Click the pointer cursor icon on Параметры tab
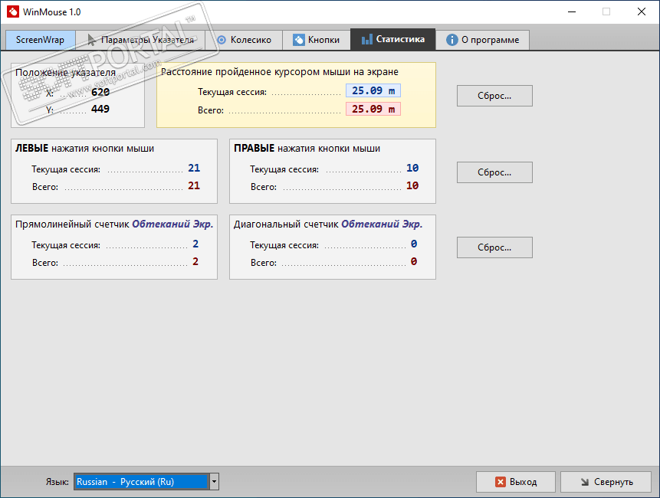Screen dimensions: 660x498 [91, 40]
